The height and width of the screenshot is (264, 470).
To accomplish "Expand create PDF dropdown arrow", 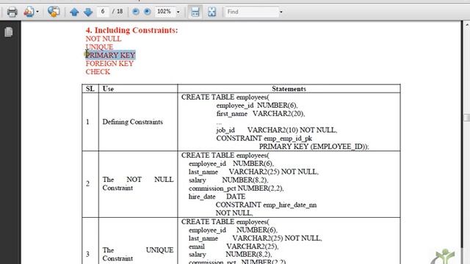I will 37,12.
